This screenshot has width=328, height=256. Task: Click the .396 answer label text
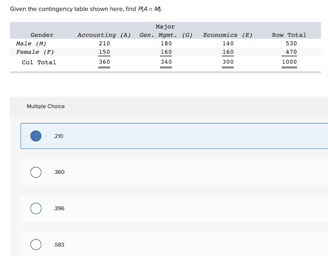point(59,208)
